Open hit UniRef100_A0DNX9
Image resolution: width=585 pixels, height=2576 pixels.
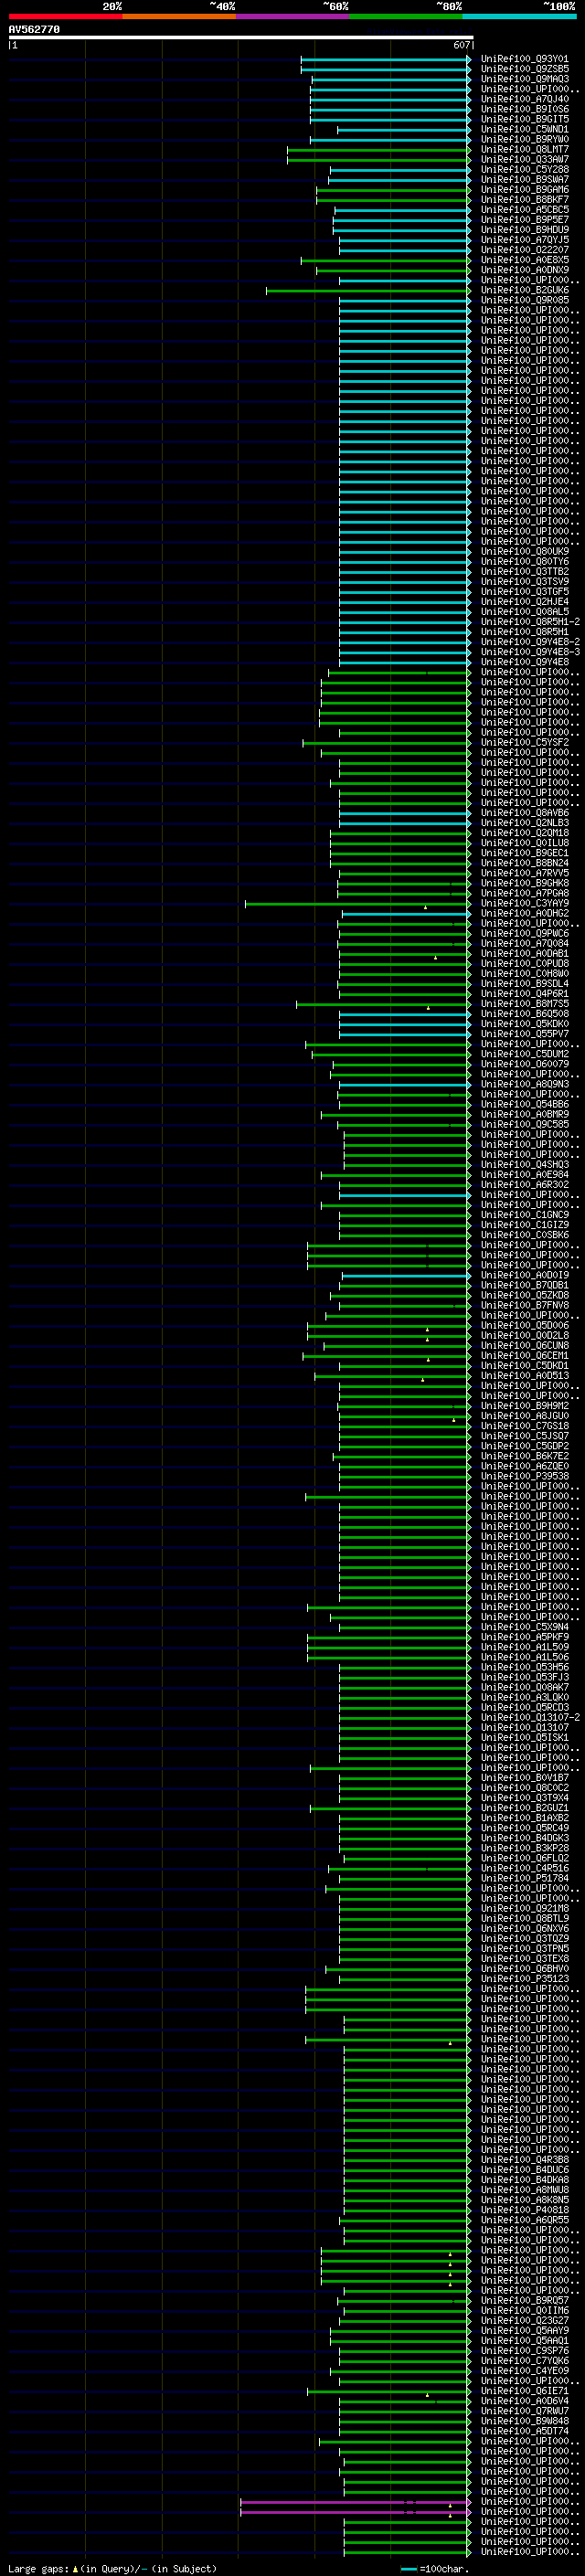tap(524, 270)
